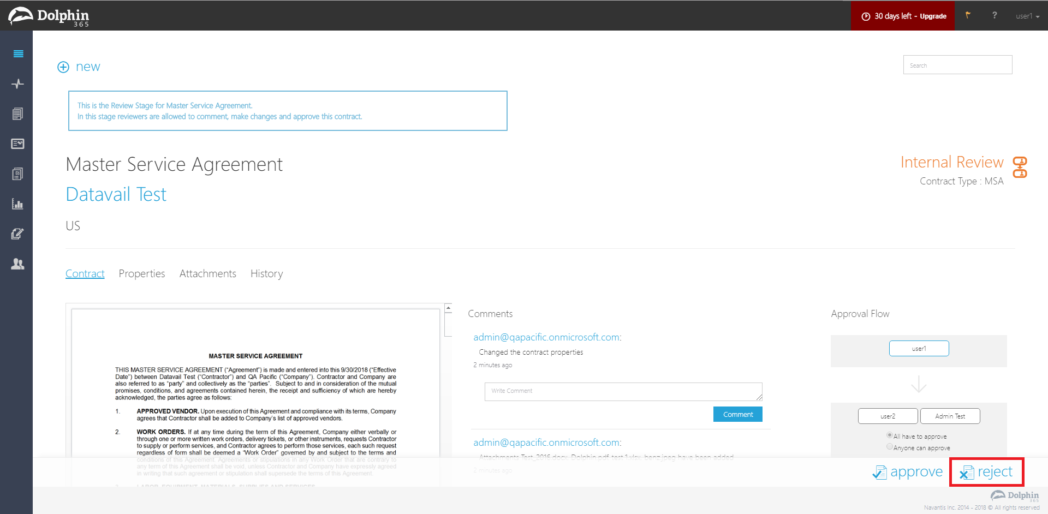The height and width of the screenshot is (514, 1048).
Task: Switch to the History tab
Action: point(267,274)
